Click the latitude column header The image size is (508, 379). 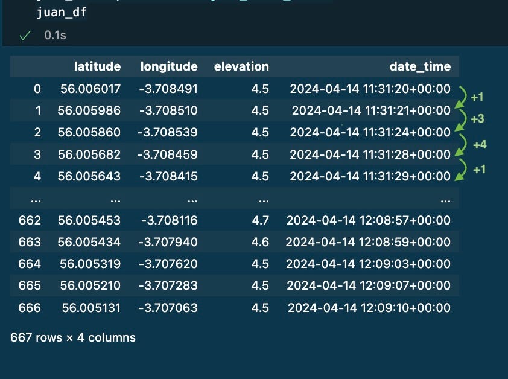(x=97, y=66)
